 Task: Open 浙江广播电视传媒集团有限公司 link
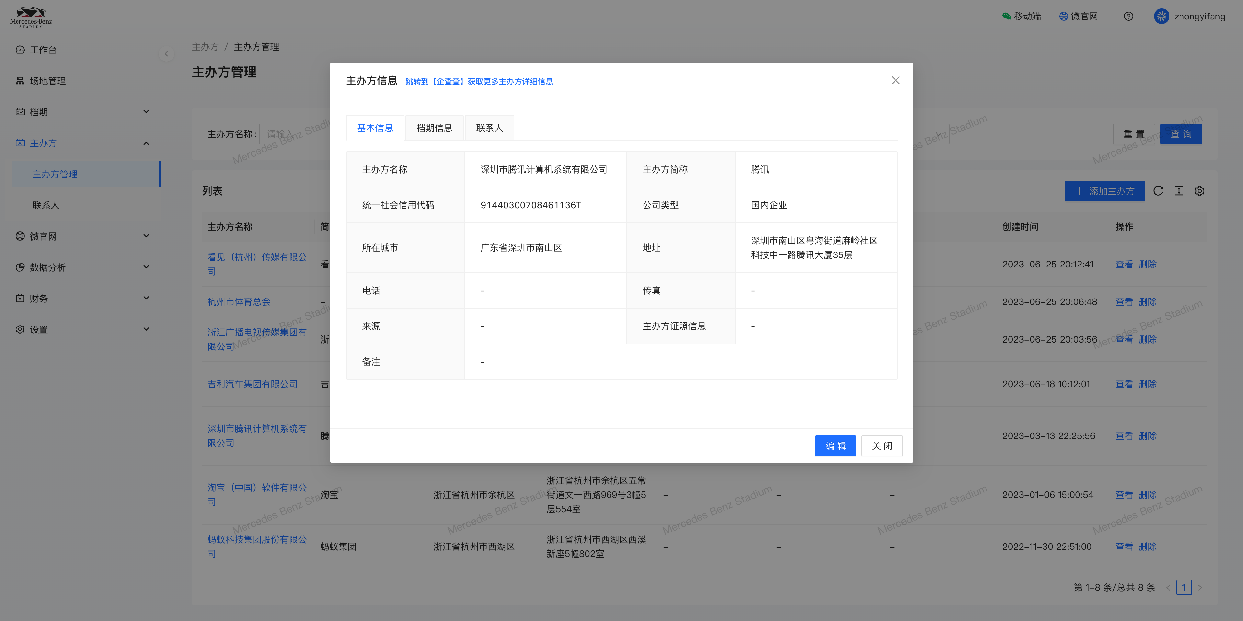tap(257, 339)
